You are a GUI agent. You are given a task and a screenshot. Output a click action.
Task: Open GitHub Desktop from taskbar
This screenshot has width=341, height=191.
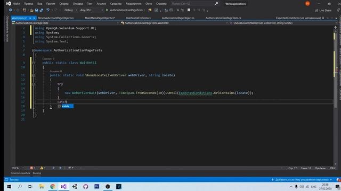tap(86, 187)
